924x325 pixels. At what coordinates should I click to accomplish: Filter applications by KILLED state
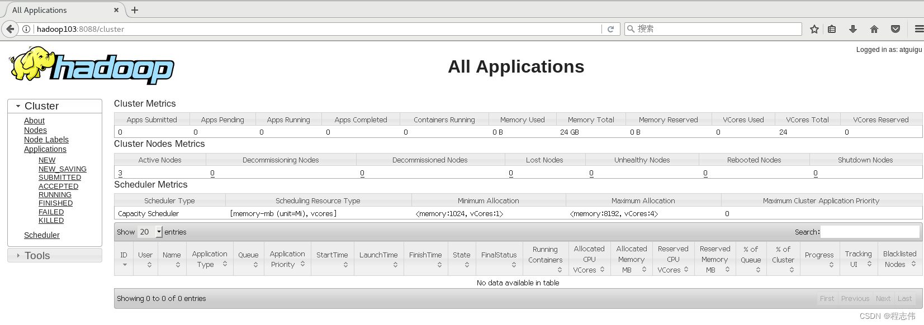coord(51,221)
